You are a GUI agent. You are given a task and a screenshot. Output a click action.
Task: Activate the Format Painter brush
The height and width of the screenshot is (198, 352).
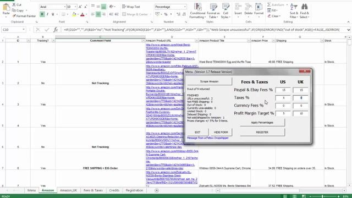[14, 16]
